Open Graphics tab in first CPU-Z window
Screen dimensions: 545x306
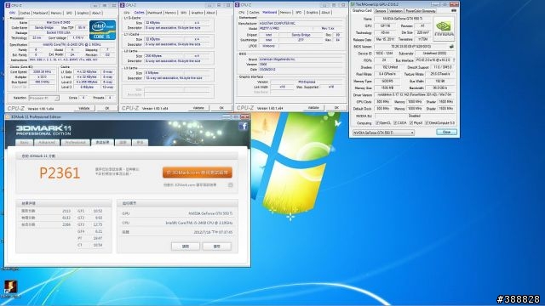(83, 13)
